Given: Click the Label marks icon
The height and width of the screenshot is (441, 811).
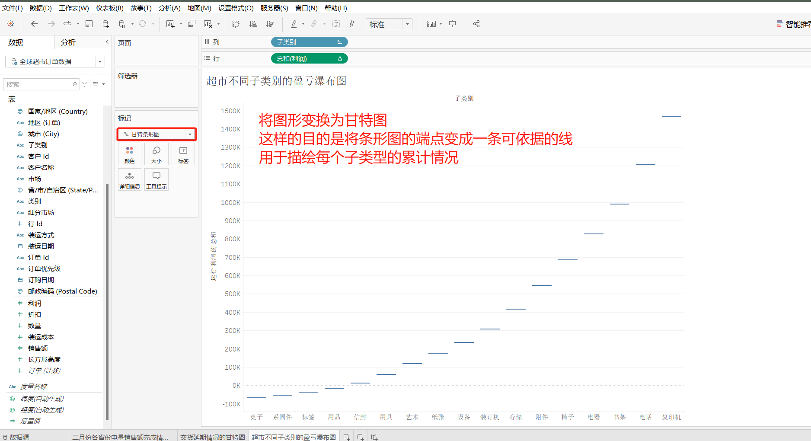Looking at the screenshot, I should point(183,154).
